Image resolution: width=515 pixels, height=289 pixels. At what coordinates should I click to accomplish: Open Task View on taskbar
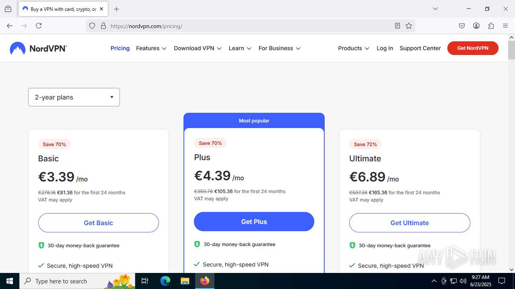[x=145, y=281]
